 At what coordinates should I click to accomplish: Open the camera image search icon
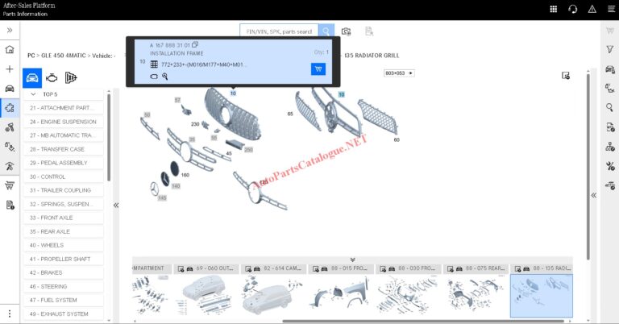[x=346, y=31]
